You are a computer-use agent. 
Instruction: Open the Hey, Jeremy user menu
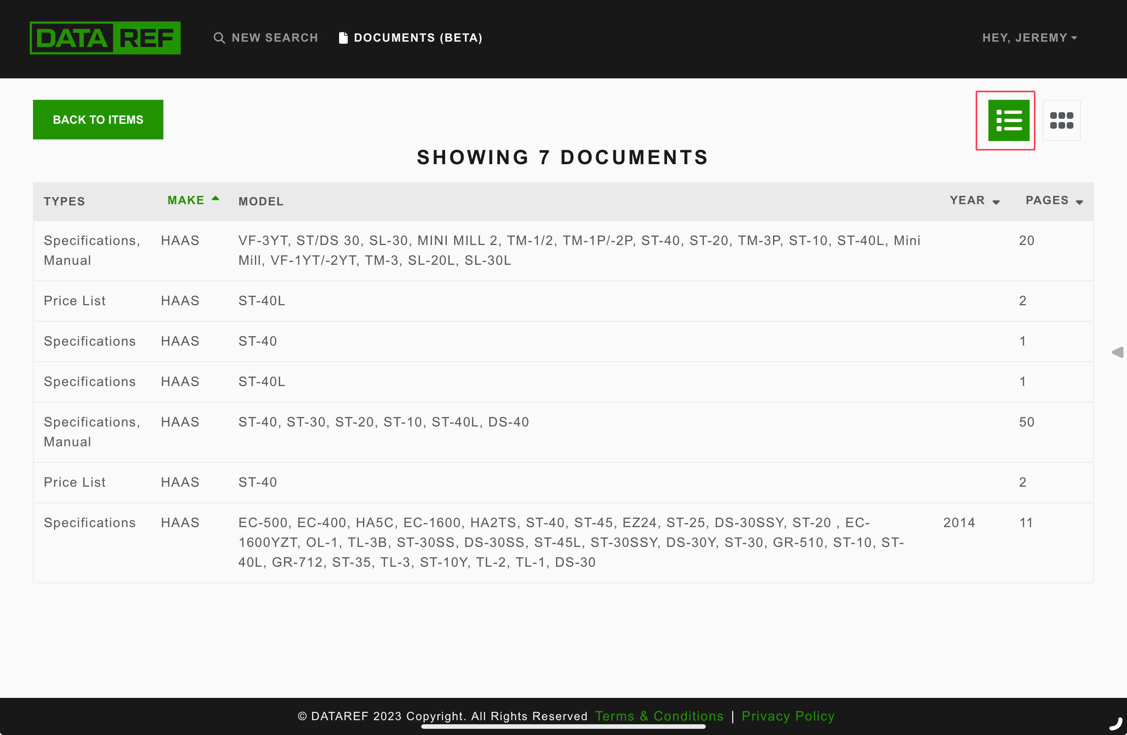coord(1029,38)
